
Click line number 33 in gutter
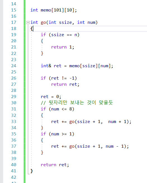click(x=14, y=122)
